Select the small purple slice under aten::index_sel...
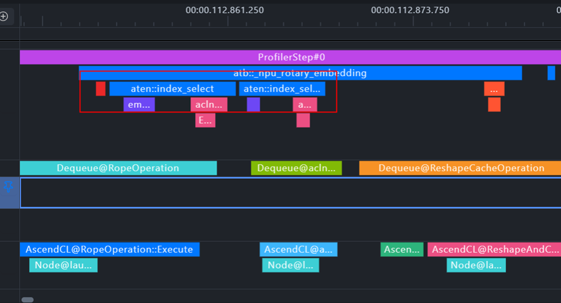Image resolution: width=561 pixels, height=303 pixels. (x=253, y=105)
